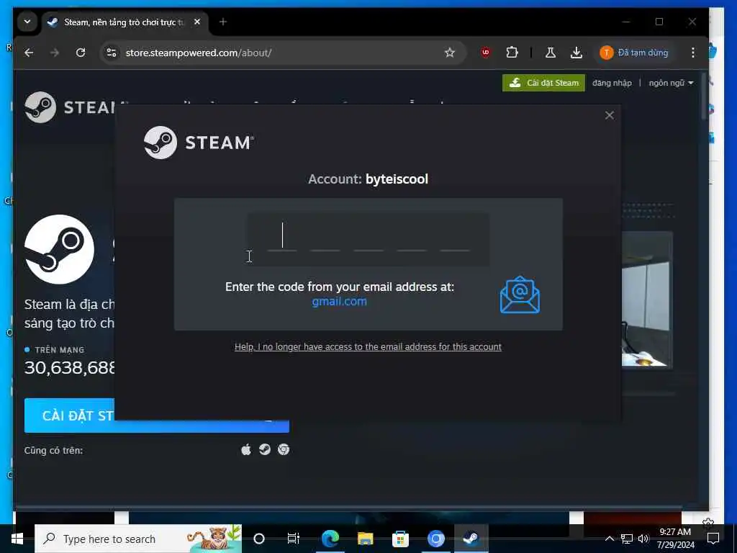Open network icon in system tray
The width and height of the screenshot is (737, 553).
(627, 539)
